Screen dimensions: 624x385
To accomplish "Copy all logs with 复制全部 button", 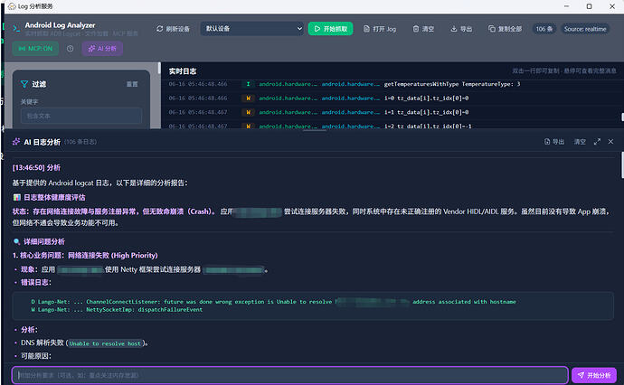I will [x=505, y=29].
